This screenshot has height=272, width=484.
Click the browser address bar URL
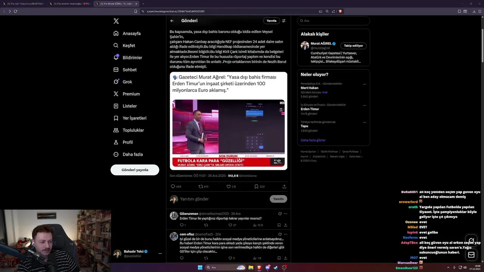176,11
